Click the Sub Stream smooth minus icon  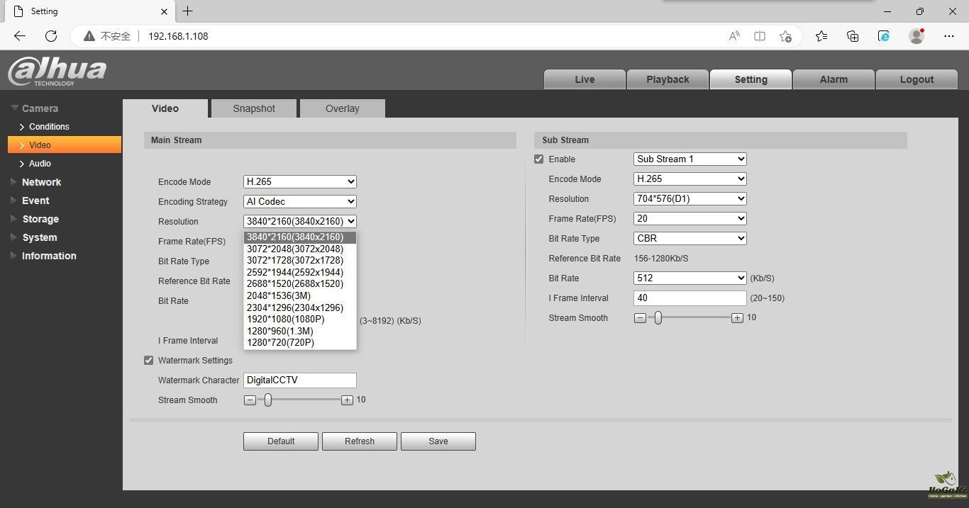(x=640, y=318)
